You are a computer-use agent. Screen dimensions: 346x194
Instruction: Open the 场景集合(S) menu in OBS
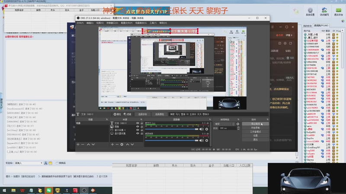pos(141,23)
